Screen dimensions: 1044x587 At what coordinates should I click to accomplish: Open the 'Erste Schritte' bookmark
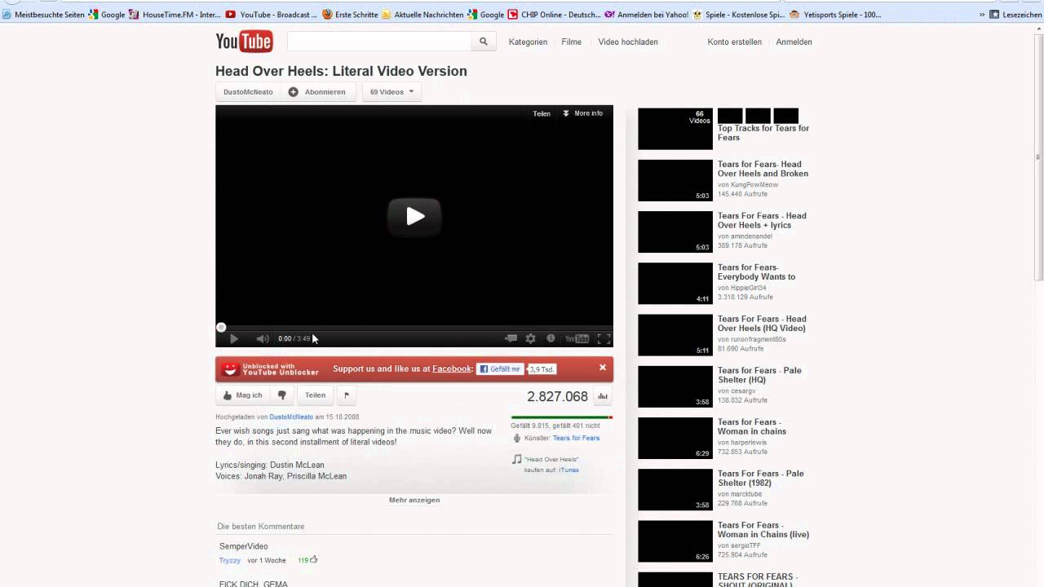point(351,15)
